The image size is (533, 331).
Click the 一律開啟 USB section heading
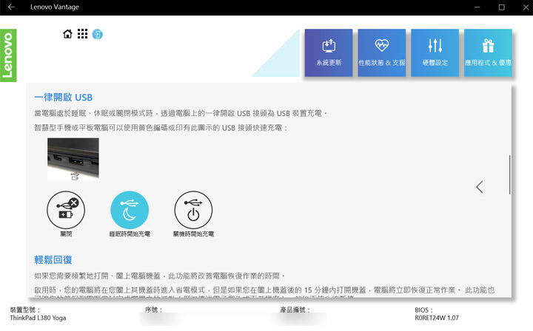[x=64, y=98]
